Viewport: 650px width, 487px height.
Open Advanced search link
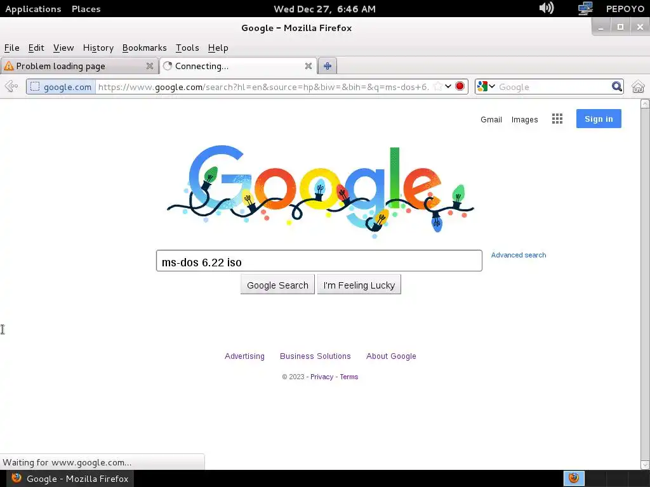518,255
